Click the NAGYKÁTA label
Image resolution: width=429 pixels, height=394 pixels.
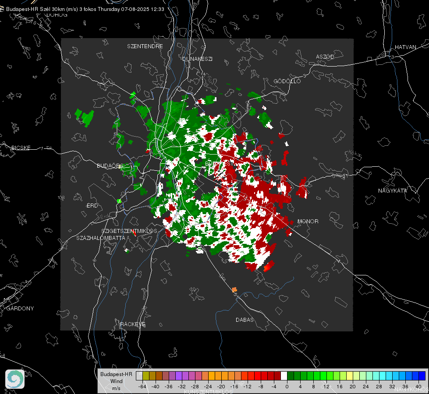(393, 190)
